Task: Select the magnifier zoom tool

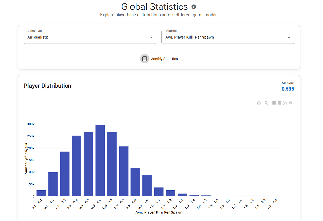Action: (x=266, y=103)
